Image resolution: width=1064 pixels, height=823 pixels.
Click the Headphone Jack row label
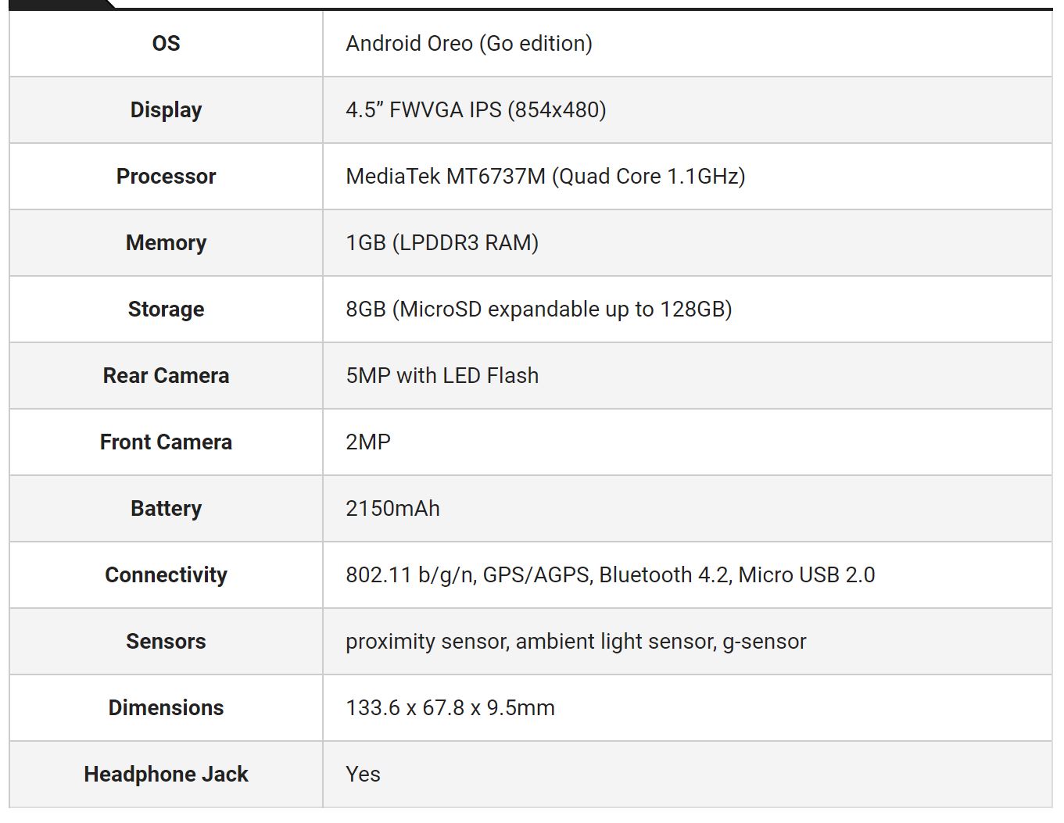point(166,774)
